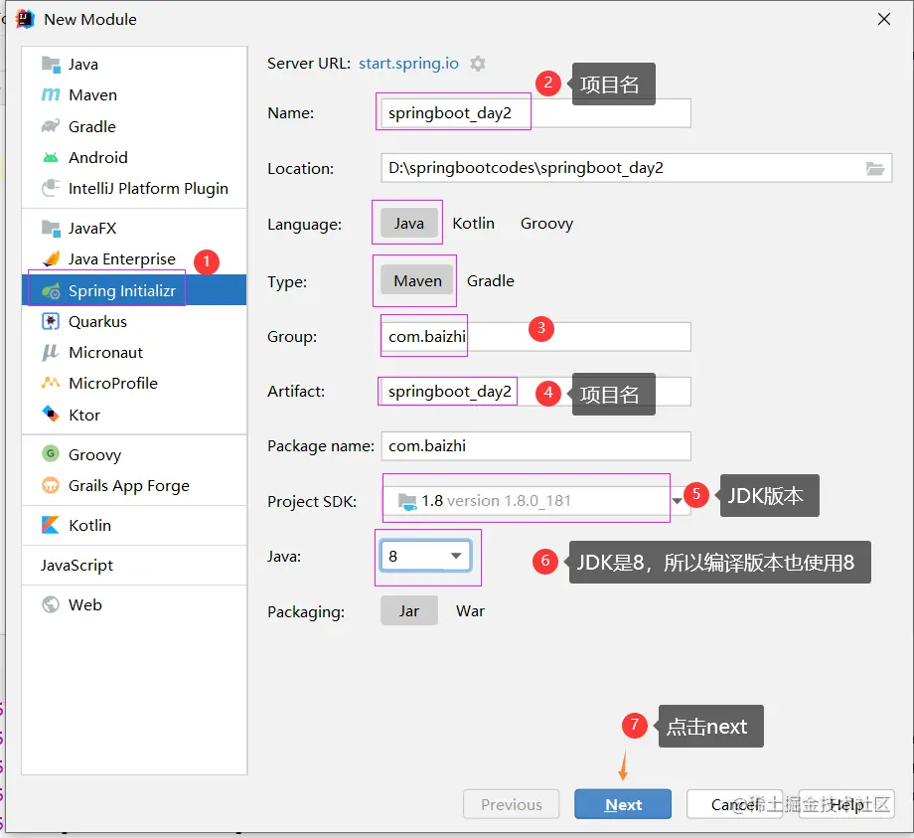Viewport: 914px width, 838px height.
Task: Select Java in module type list
Action: 134,65
